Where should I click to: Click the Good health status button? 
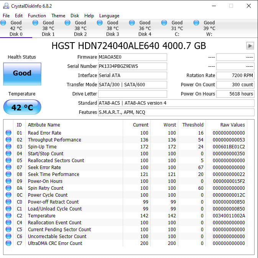[22, 74]
